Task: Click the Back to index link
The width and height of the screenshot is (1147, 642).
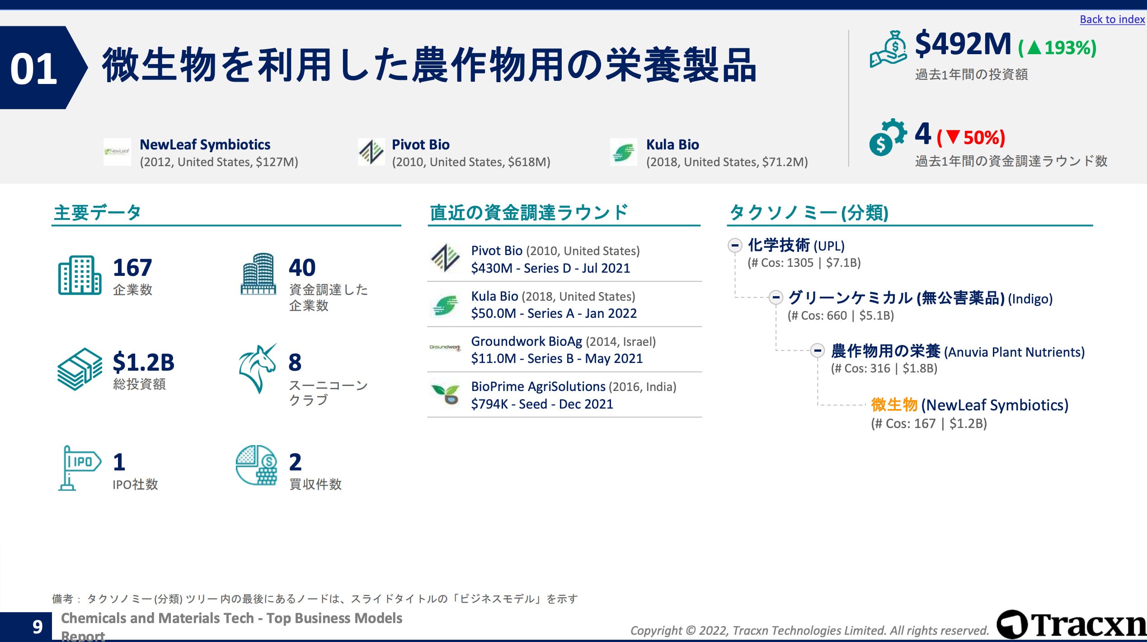Action: pyautogui.click(x=1112, y=19)
